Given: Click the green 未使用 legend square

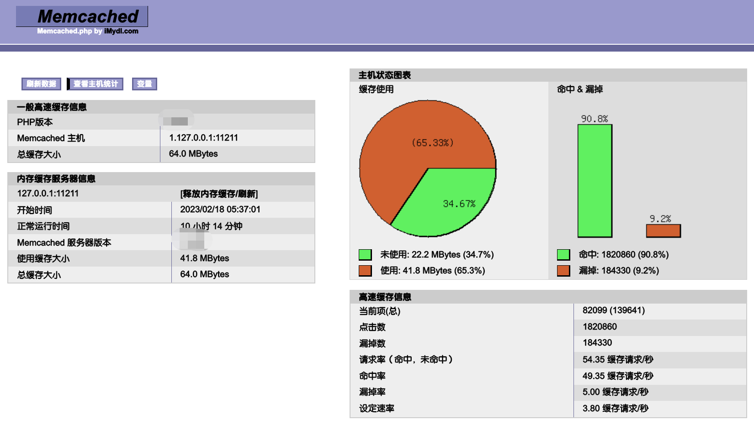Looking at the screenshot, I should coord(365,254).
